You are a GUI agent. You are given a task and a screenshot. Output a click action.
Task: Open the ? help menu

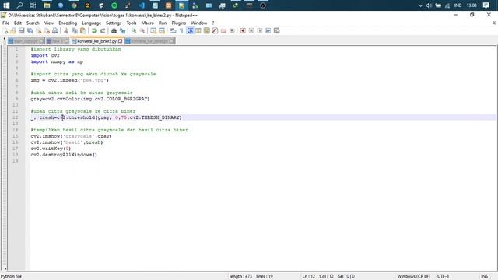(x=213, y=23)
